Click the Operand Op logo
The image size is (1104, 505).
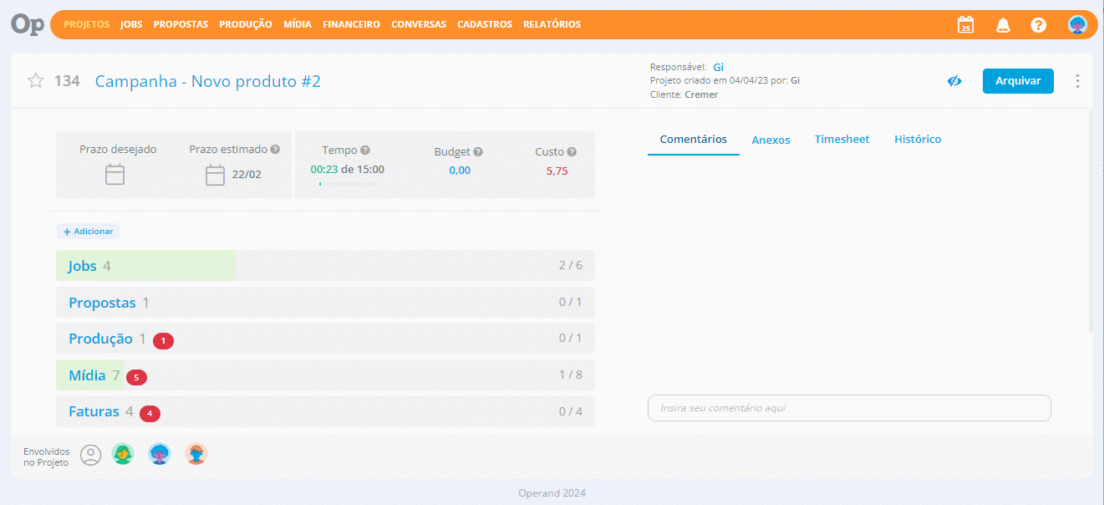click(28, 25)
